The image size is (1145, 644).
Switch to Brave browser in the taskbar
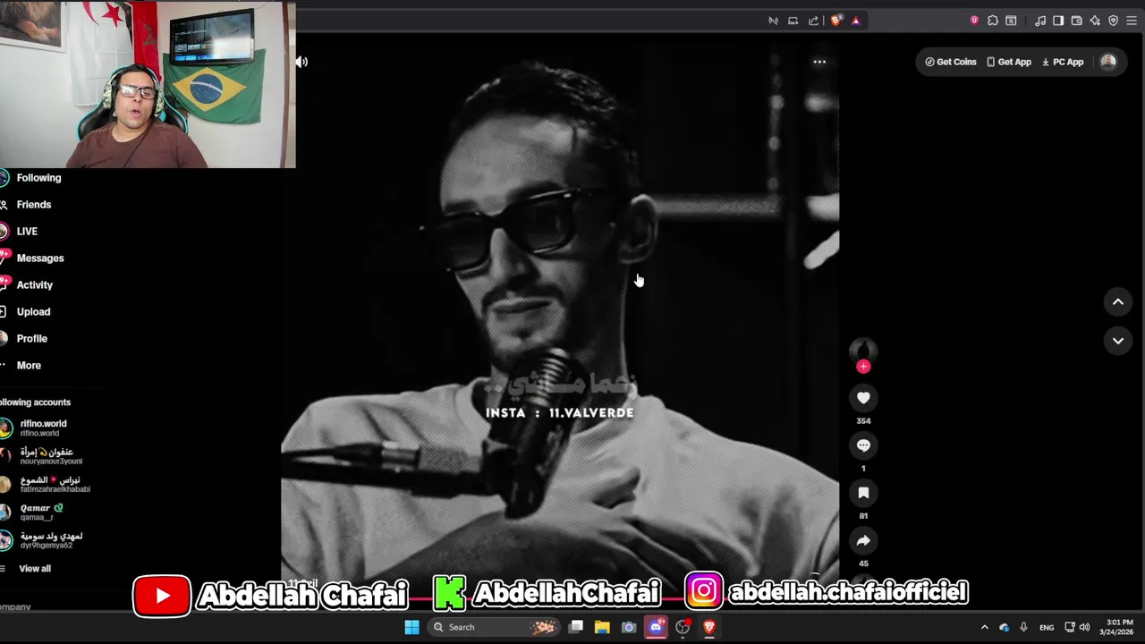(x=709, y=627)
